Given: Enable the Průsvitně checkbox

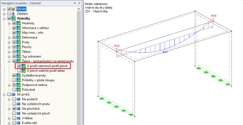Looking at the screenshot, I should coord(14,90).
